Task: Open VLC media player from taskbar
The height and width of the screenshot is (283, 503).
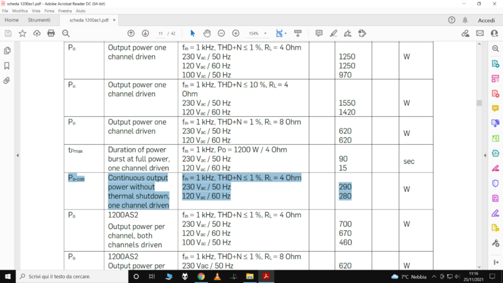Action: (218, 276)
